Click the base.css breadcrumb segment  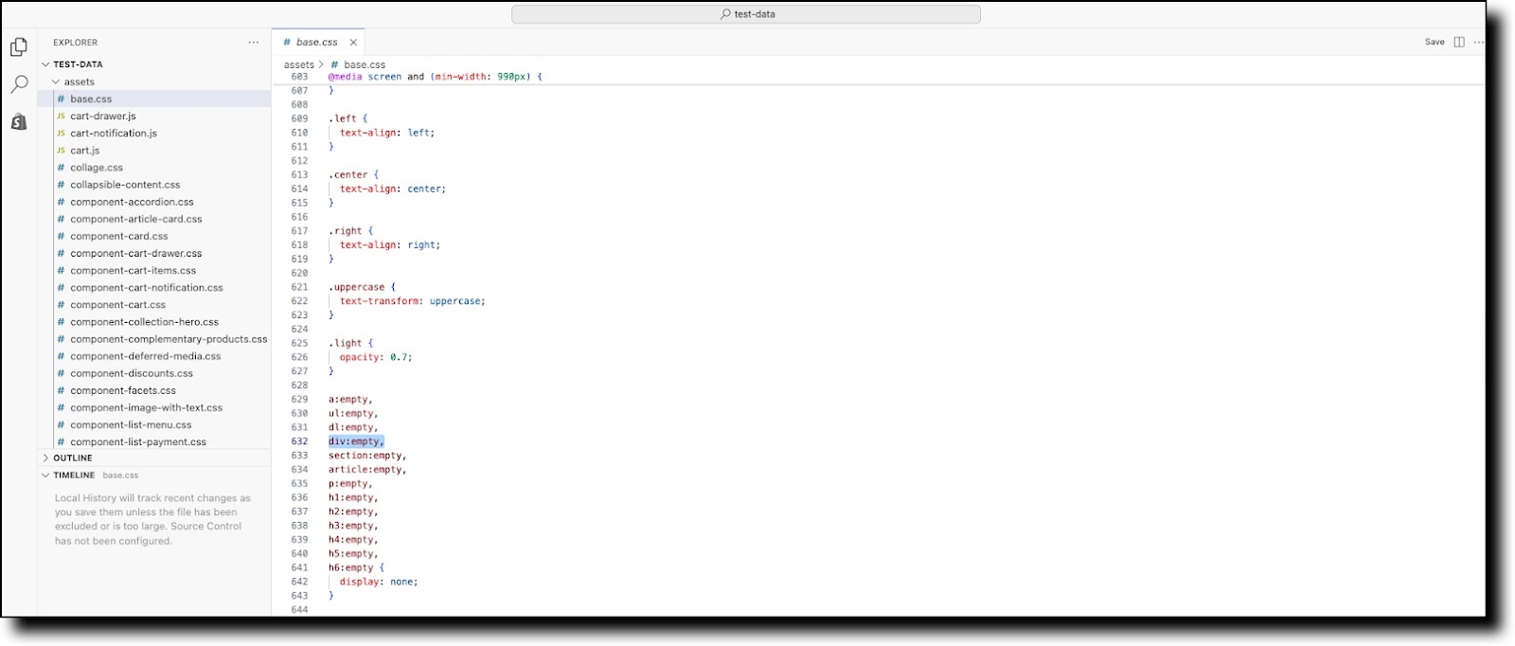pyautogui.click(x=365, y=64)
